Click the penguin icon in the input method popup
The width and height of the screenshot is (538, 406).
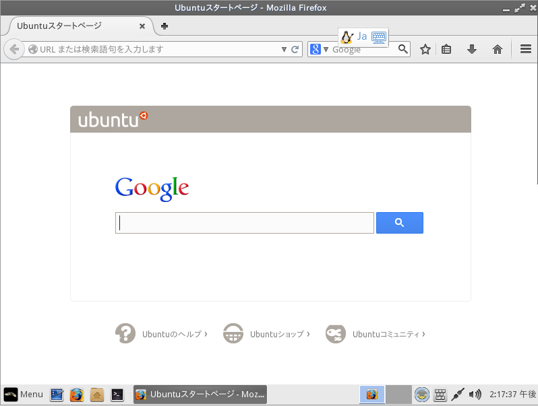[347, 37]
